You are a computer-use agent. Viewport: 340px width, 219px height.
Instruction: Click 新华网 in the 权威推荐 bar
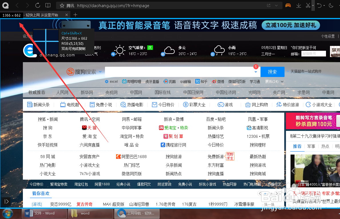pyautogui.click(x=87, y=92)
